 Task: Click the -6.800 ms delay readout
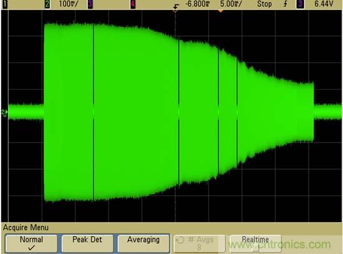click(x=198, y=4)
